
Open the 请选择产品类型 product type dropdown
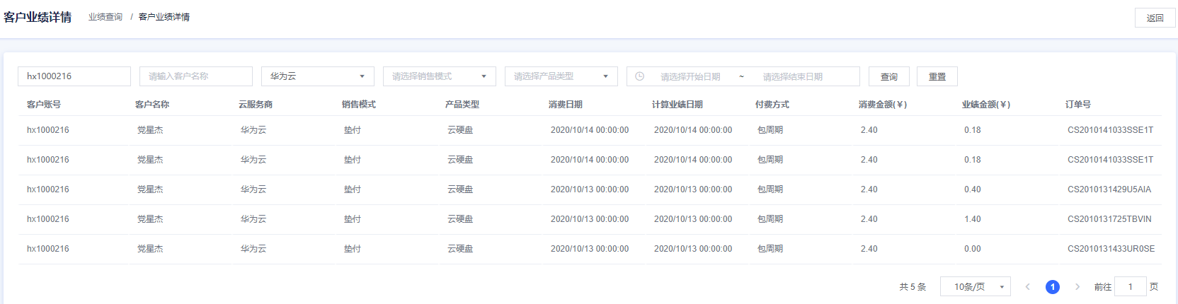[x=561, y=76]
